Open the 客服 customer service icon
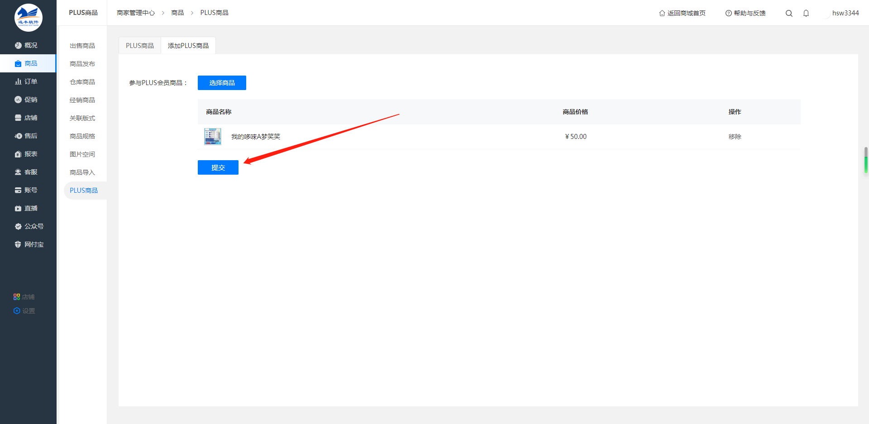This screenshot has height=424, width=869. (18, 172)
